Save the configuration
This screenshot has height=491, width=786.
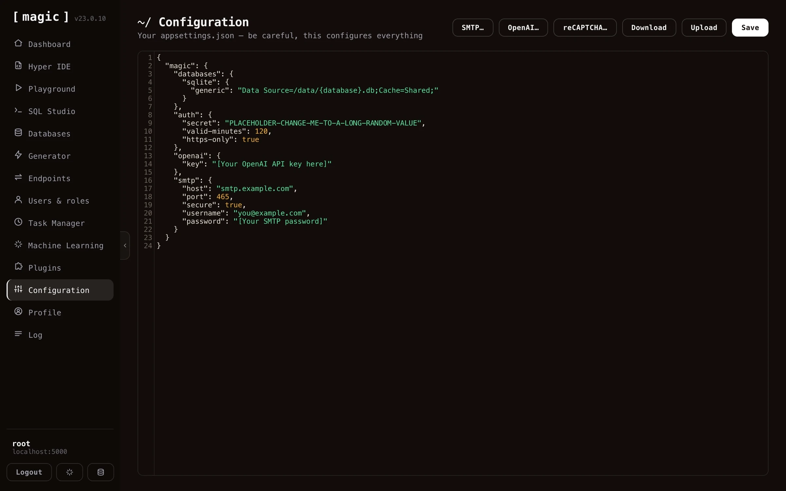tap(750, 27)
